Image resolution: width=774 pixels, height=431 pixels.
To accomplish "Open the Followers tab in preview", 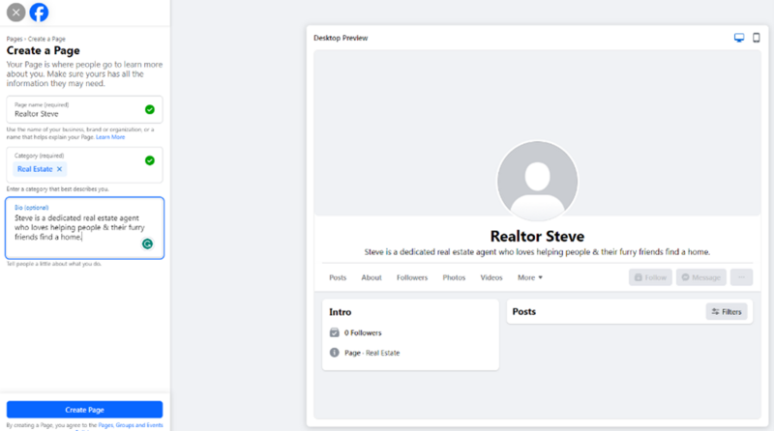I will (x=412, y=277).
